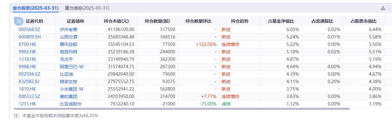Open 比亚迪股份 stock link
The image size is (392, 120).
[x=71, y=104]
